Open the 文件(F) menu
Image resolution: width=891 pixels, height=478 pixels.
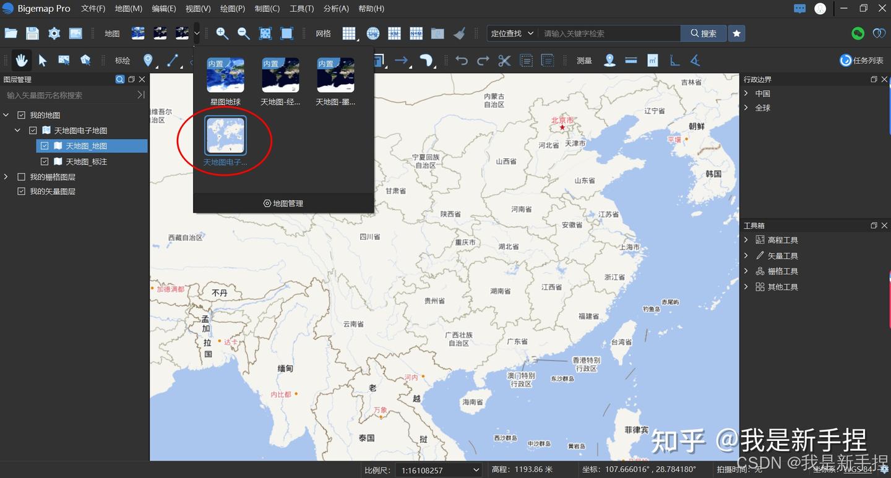(93, 8)
